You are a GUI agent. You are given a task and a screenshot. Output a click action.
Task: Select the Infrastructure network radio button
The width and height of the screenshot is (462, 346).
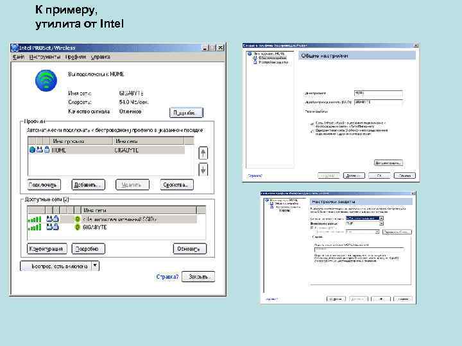pos(312,124)
